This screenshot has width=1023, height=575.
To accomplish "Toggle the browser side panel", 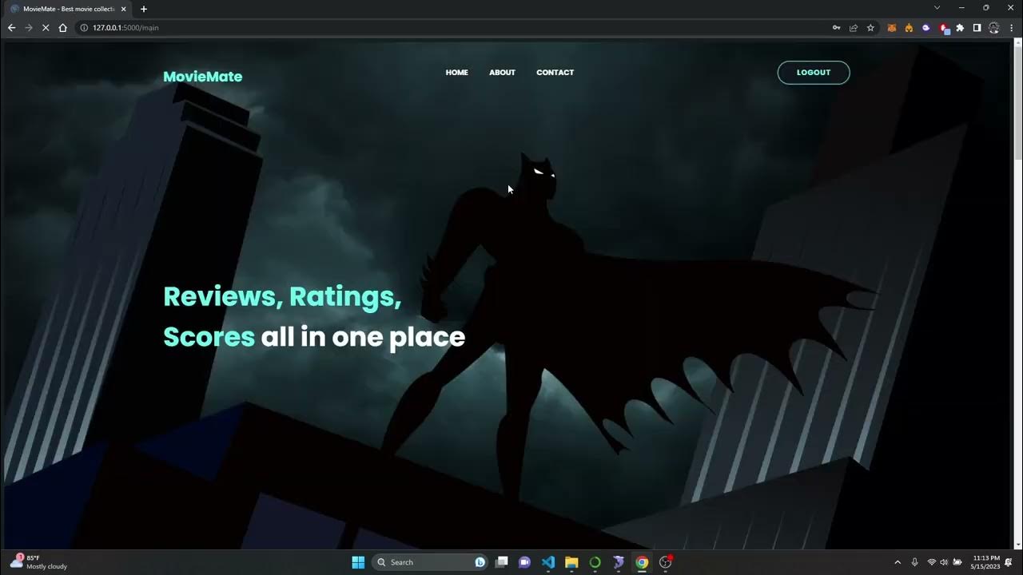I will pos(977,27).
